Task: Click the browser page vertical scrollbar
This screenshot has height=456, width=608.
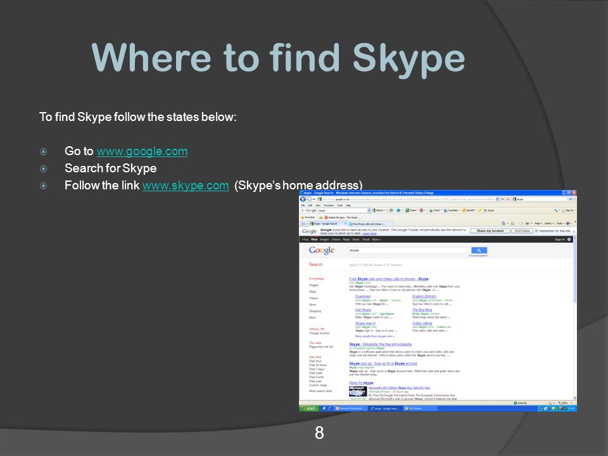Action: point(574,318)
